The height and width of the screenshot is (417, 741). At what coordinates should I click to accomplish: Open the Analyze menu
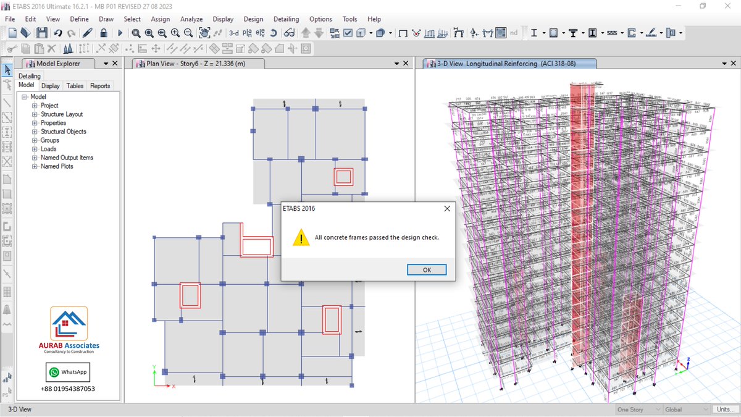pyautogui.click(x=191, y=19)
